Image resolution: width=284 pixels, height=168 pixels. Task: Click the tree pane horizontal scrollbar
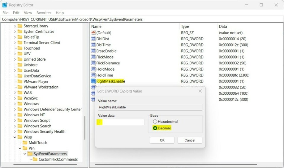[45, 164]
